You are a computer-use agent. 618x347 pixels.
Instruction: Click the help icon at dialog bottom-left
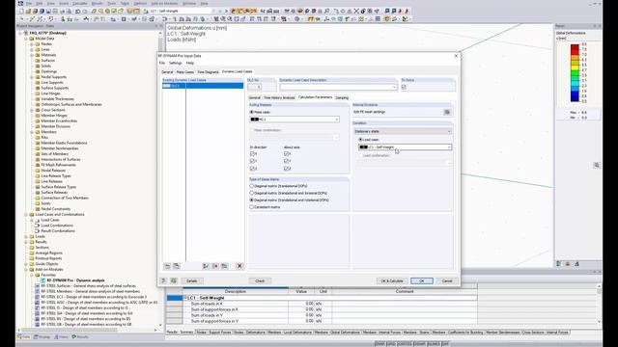point(163,280)
